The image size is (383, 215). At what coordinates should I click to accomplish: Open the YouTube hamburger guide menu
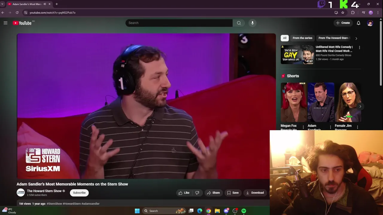pos(5,23)
